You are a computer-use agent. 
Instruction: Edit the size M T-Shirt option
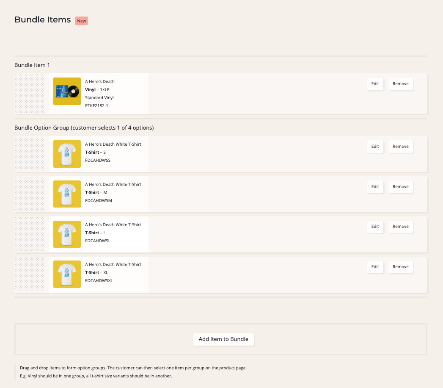tap(375, 187)
